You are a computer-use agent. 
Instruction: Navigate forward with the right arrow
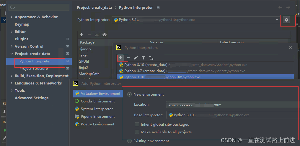click(x=288, y=7)
